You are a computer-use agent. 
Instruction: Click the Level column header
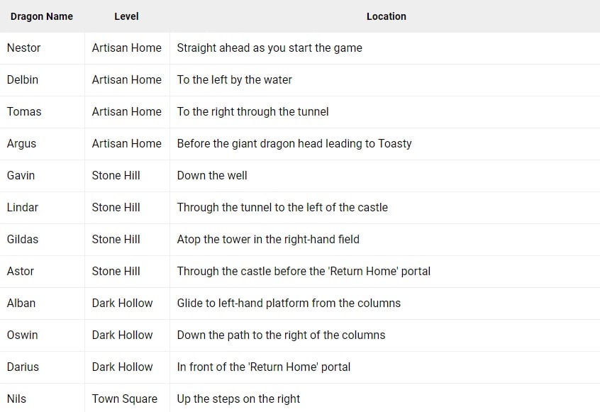126,16
